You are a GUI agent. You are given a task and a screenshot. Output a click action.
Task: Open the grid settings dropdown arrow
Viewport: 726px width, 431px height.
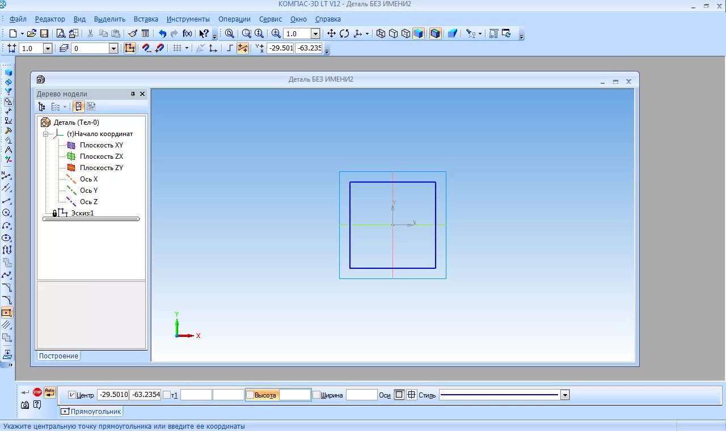[x=187, y=48]
